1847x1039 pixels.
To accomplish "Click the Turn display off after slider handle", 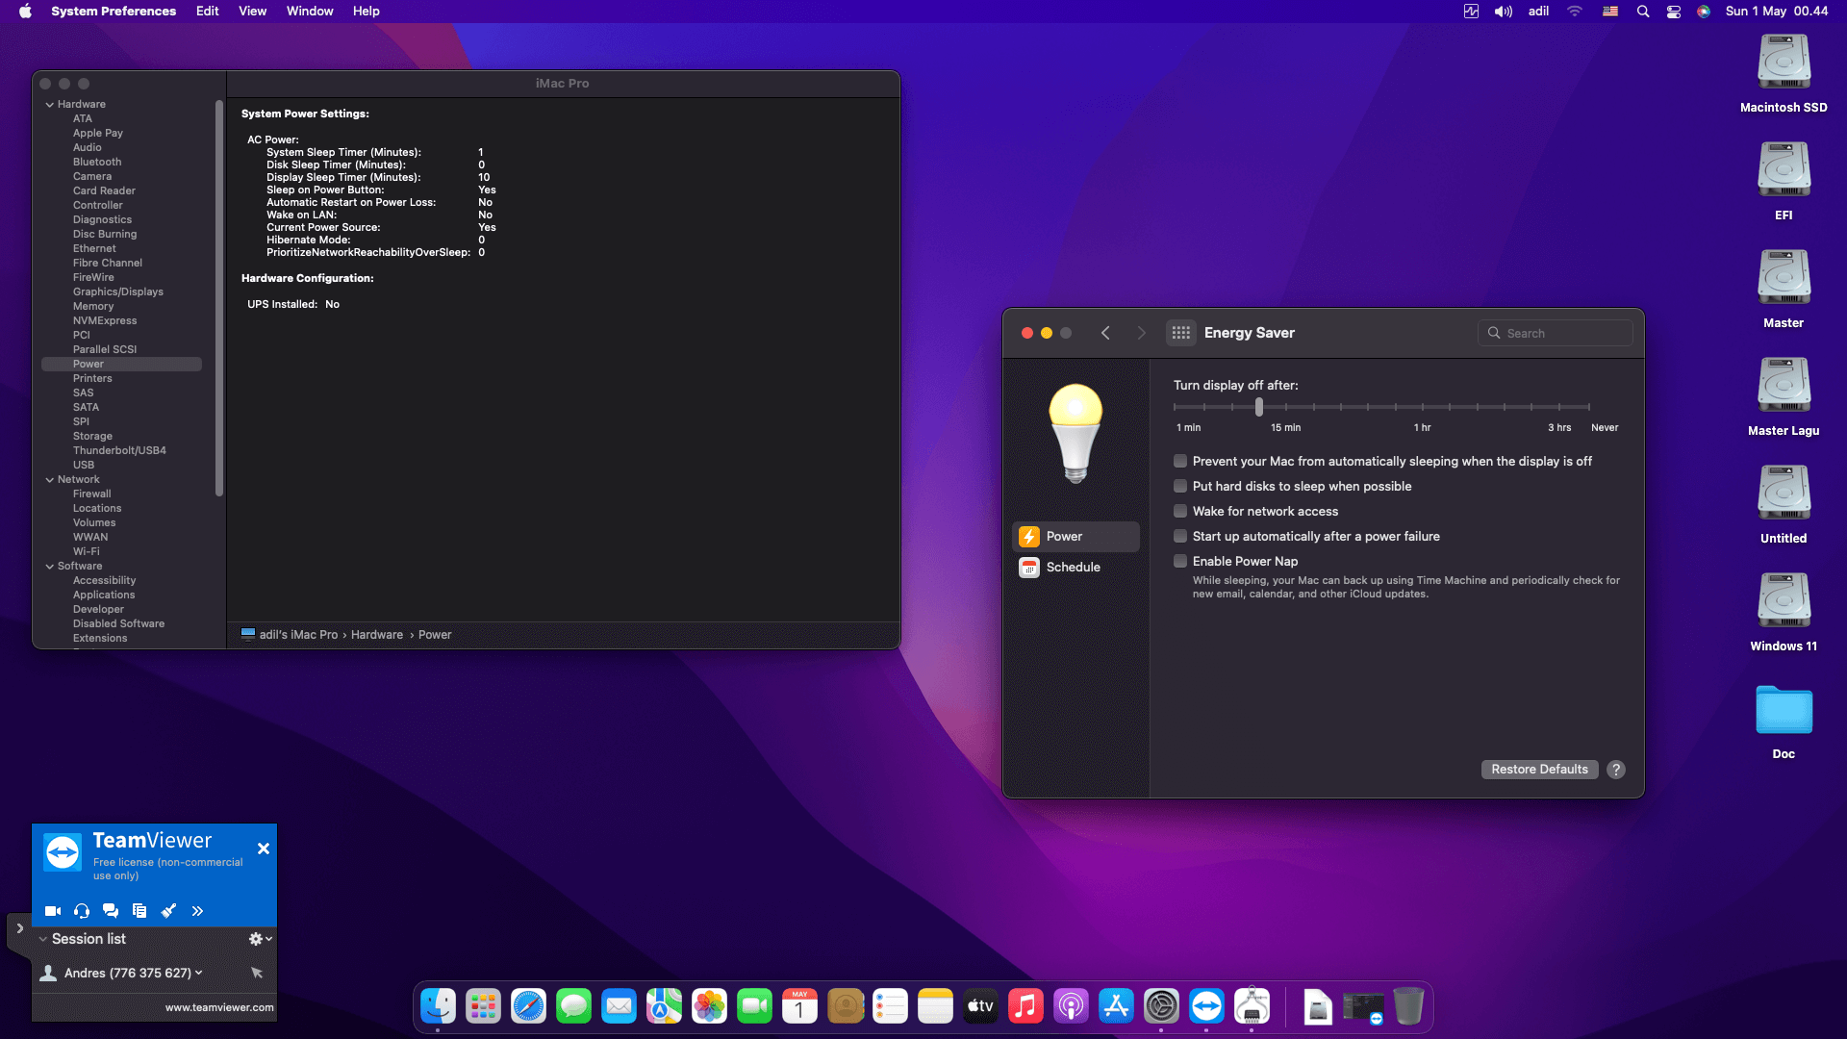I will tap(1259, 407).
